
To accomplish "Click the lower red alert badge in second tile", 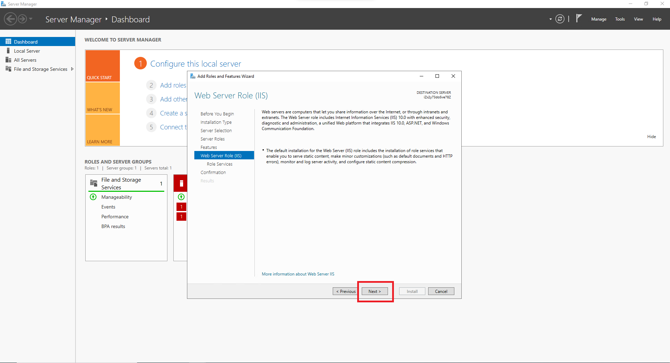I will 181,217.
